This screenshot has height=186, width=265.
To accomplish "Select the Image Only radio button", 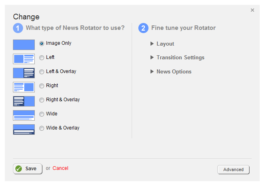I will 42,44.
